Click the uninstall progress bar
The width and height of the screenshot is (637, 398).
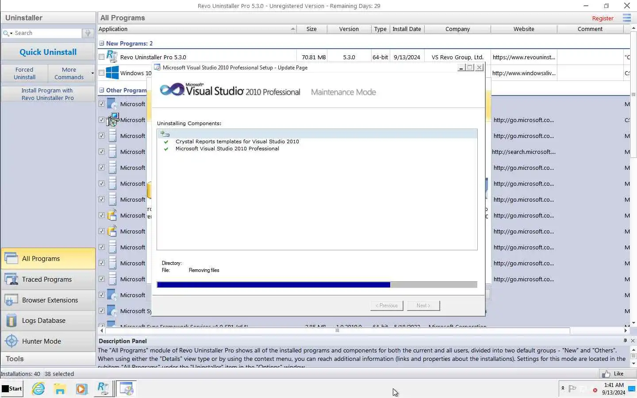(x=317, y=285)
